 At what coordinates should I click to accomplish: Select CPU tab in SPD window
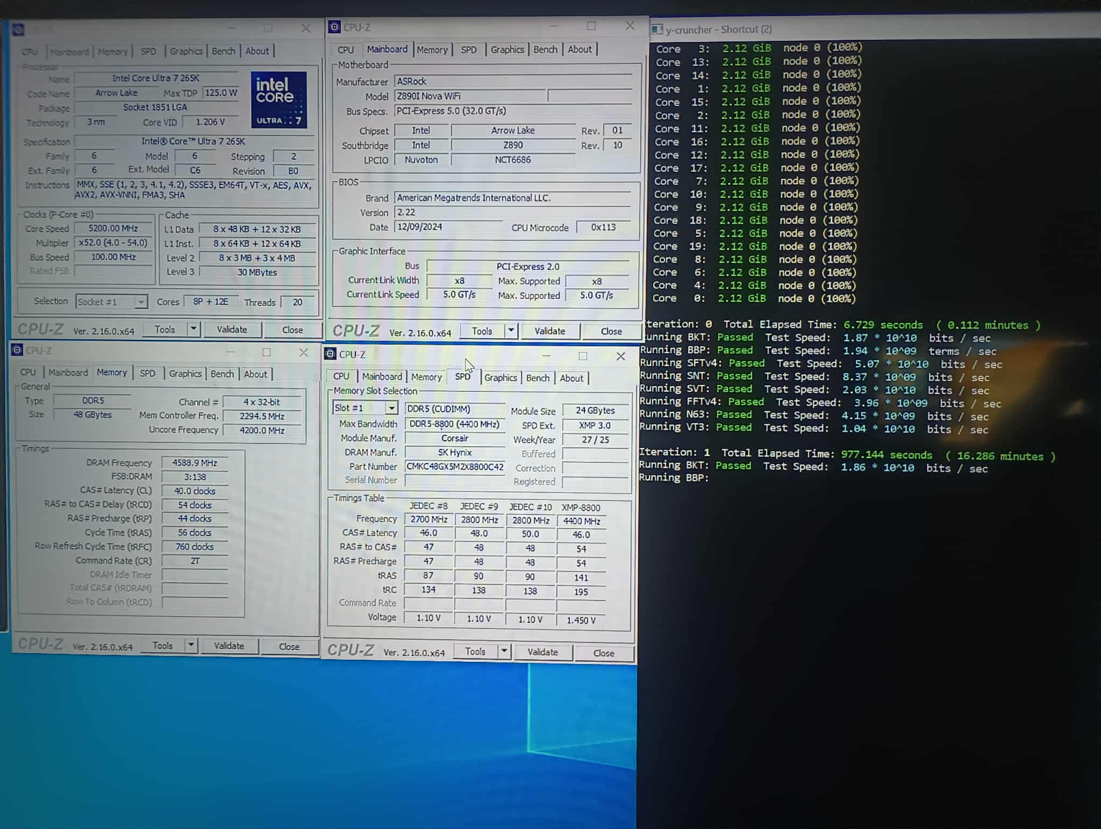click(x=341, y=377)
